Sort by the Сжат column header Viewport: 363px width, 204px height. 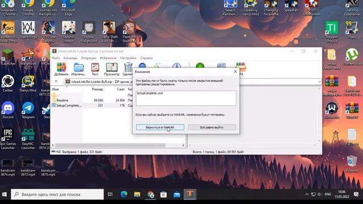(x=121, y=90)
